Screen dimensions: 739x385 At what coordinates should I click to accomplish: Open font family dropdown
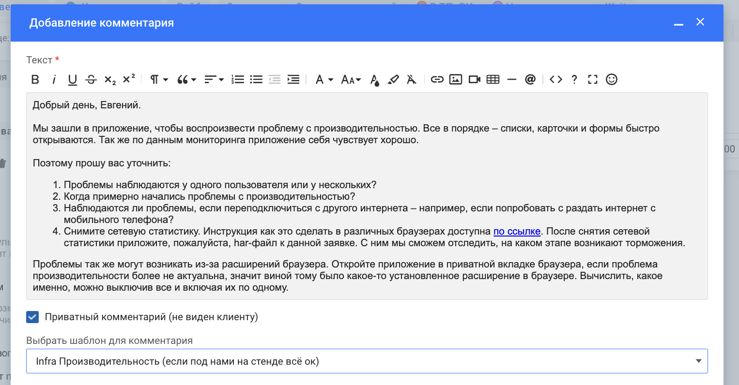pyautogui.click(x=324, y=79)
